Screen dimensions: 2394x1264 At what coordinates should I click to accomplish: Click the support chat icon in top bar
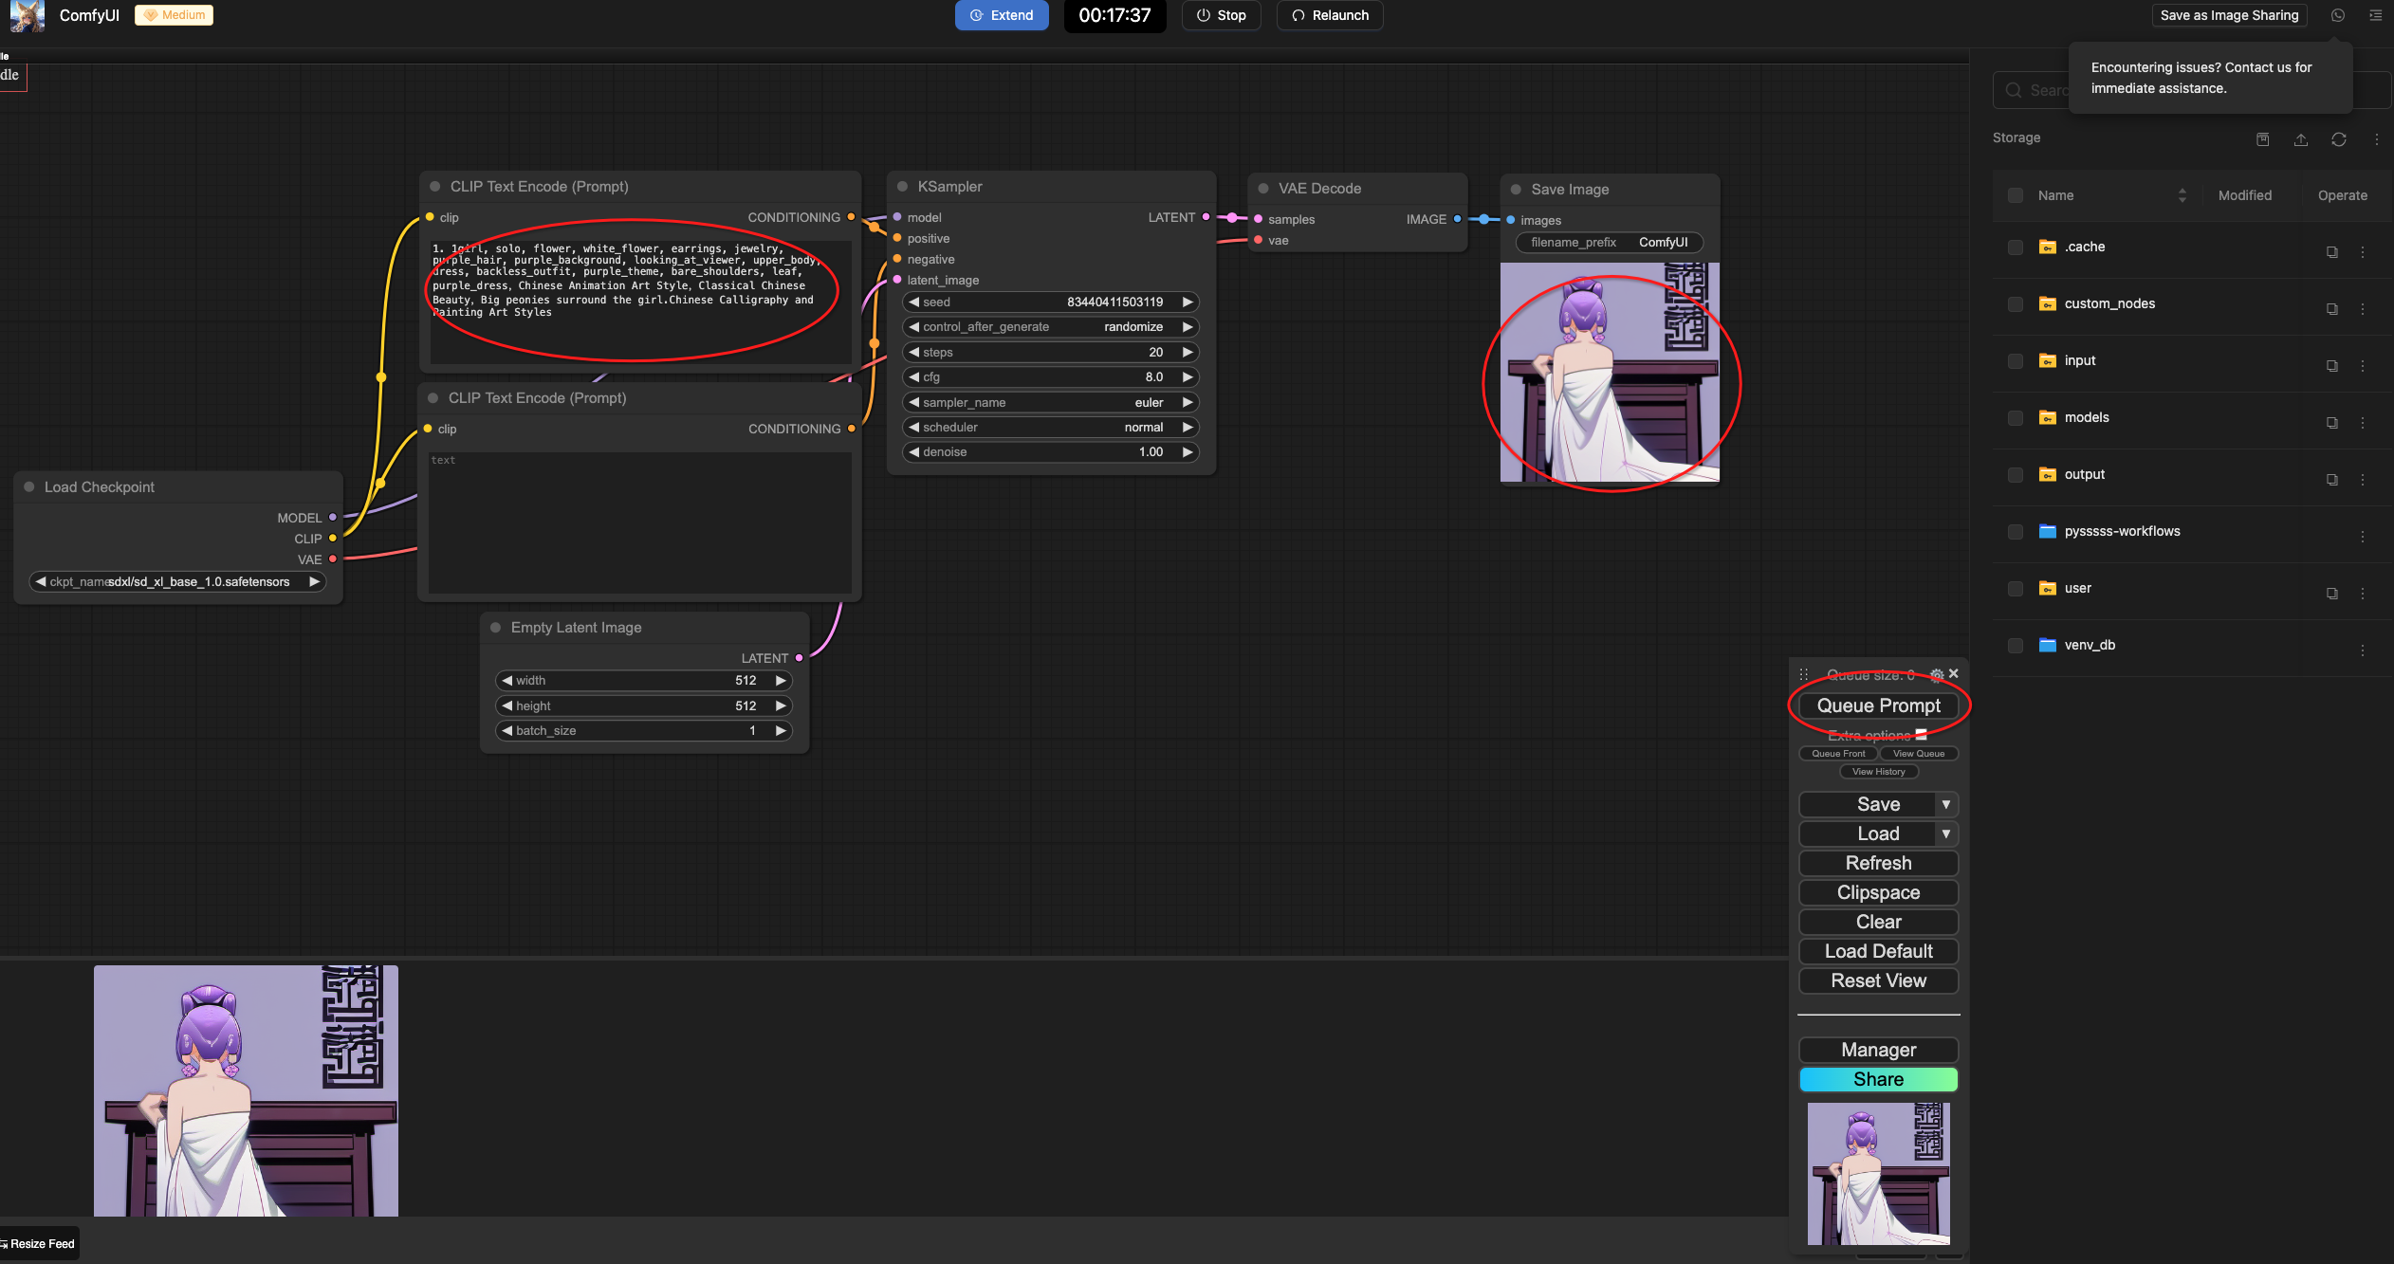pyautogui.click(x=2337, y=15)
